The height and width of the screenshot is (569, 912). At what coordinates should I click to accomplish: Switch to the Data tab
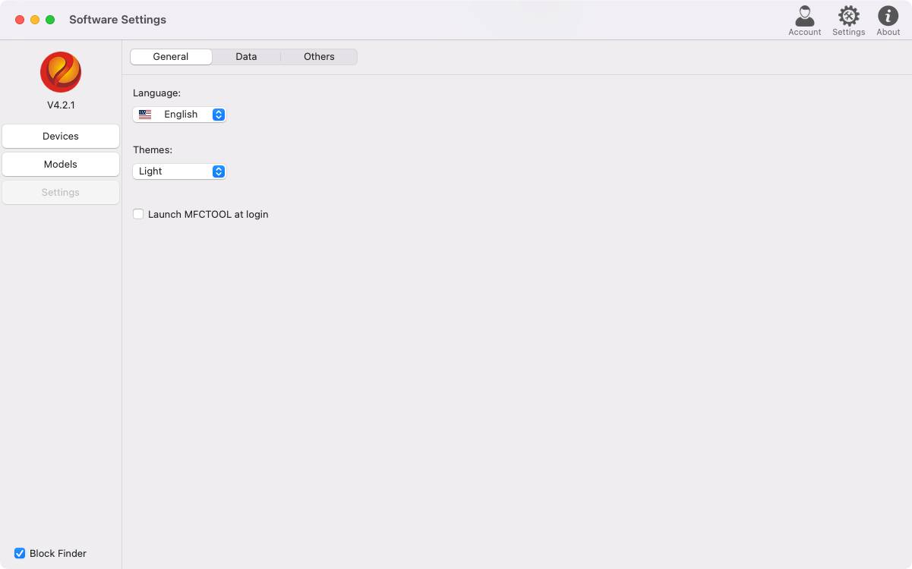tap(246, 57)
